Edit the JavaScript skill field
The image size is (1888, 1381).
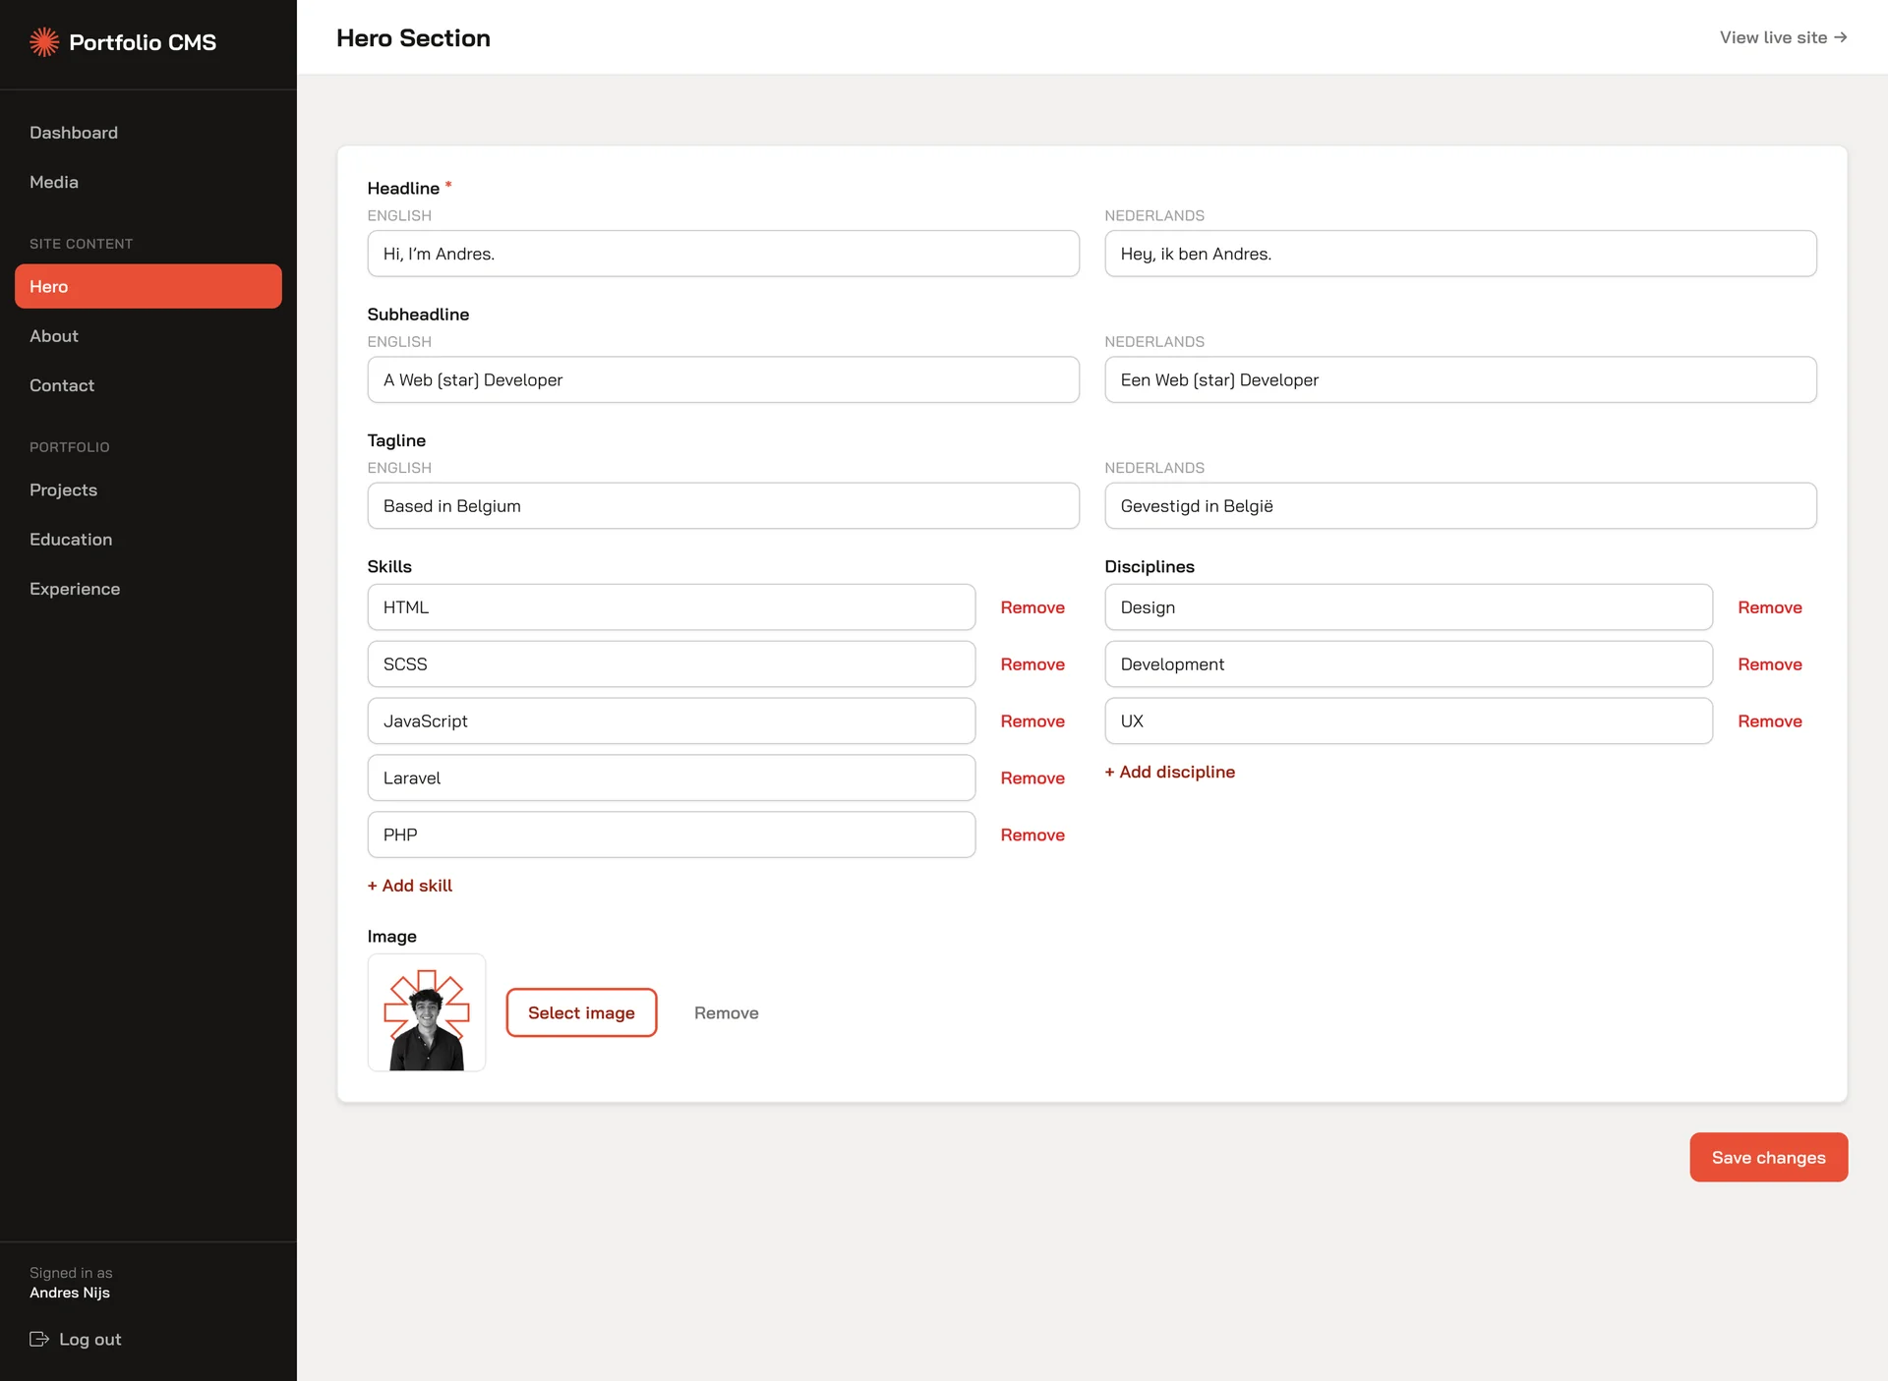tap(671, 721)
